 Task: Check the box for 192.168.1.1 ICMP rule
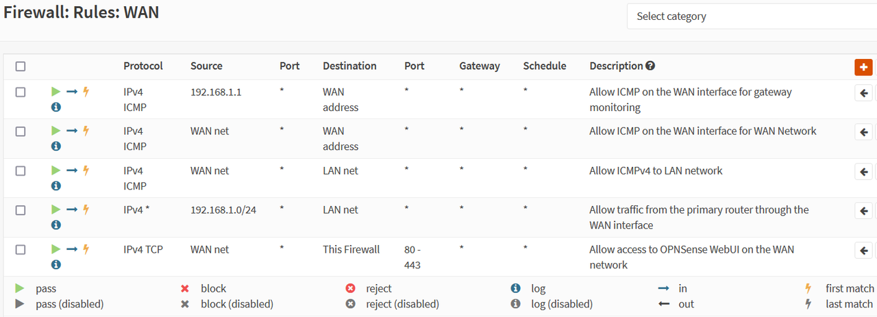21,92
